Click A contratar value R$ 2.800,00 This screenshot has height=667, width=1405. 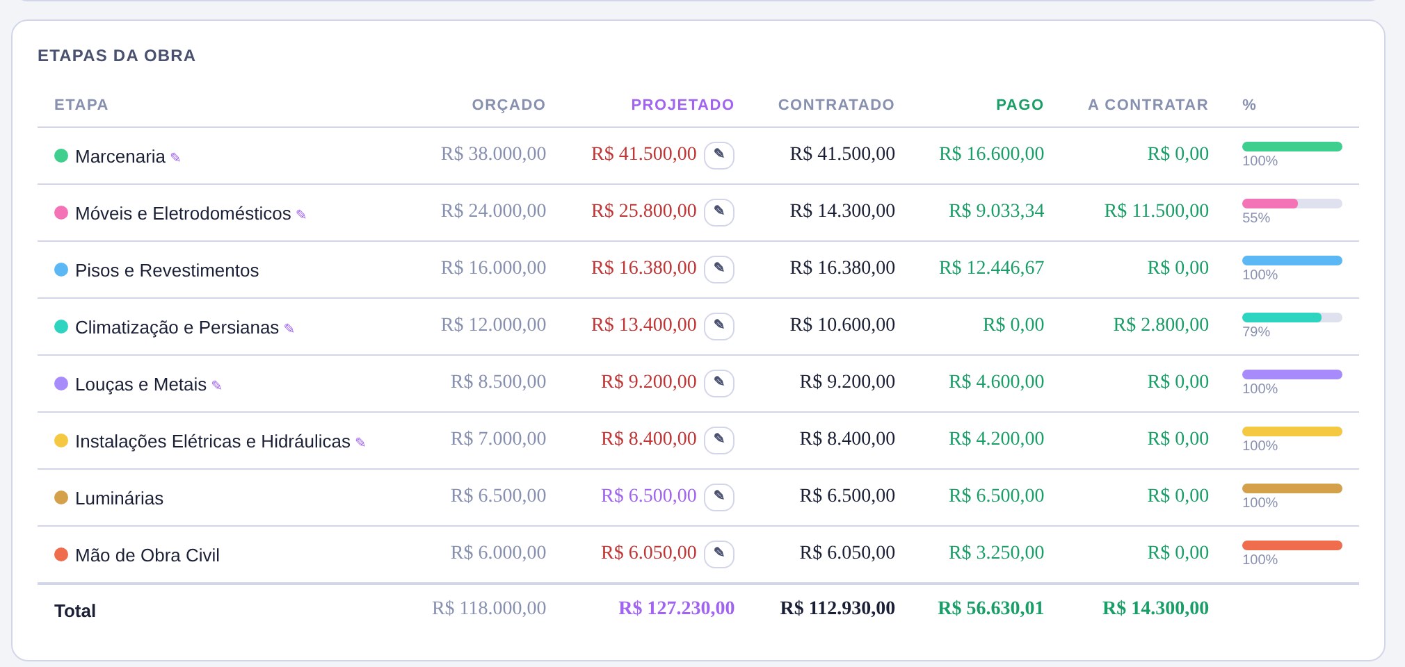pyautogui.click(x=1161, y=324)
